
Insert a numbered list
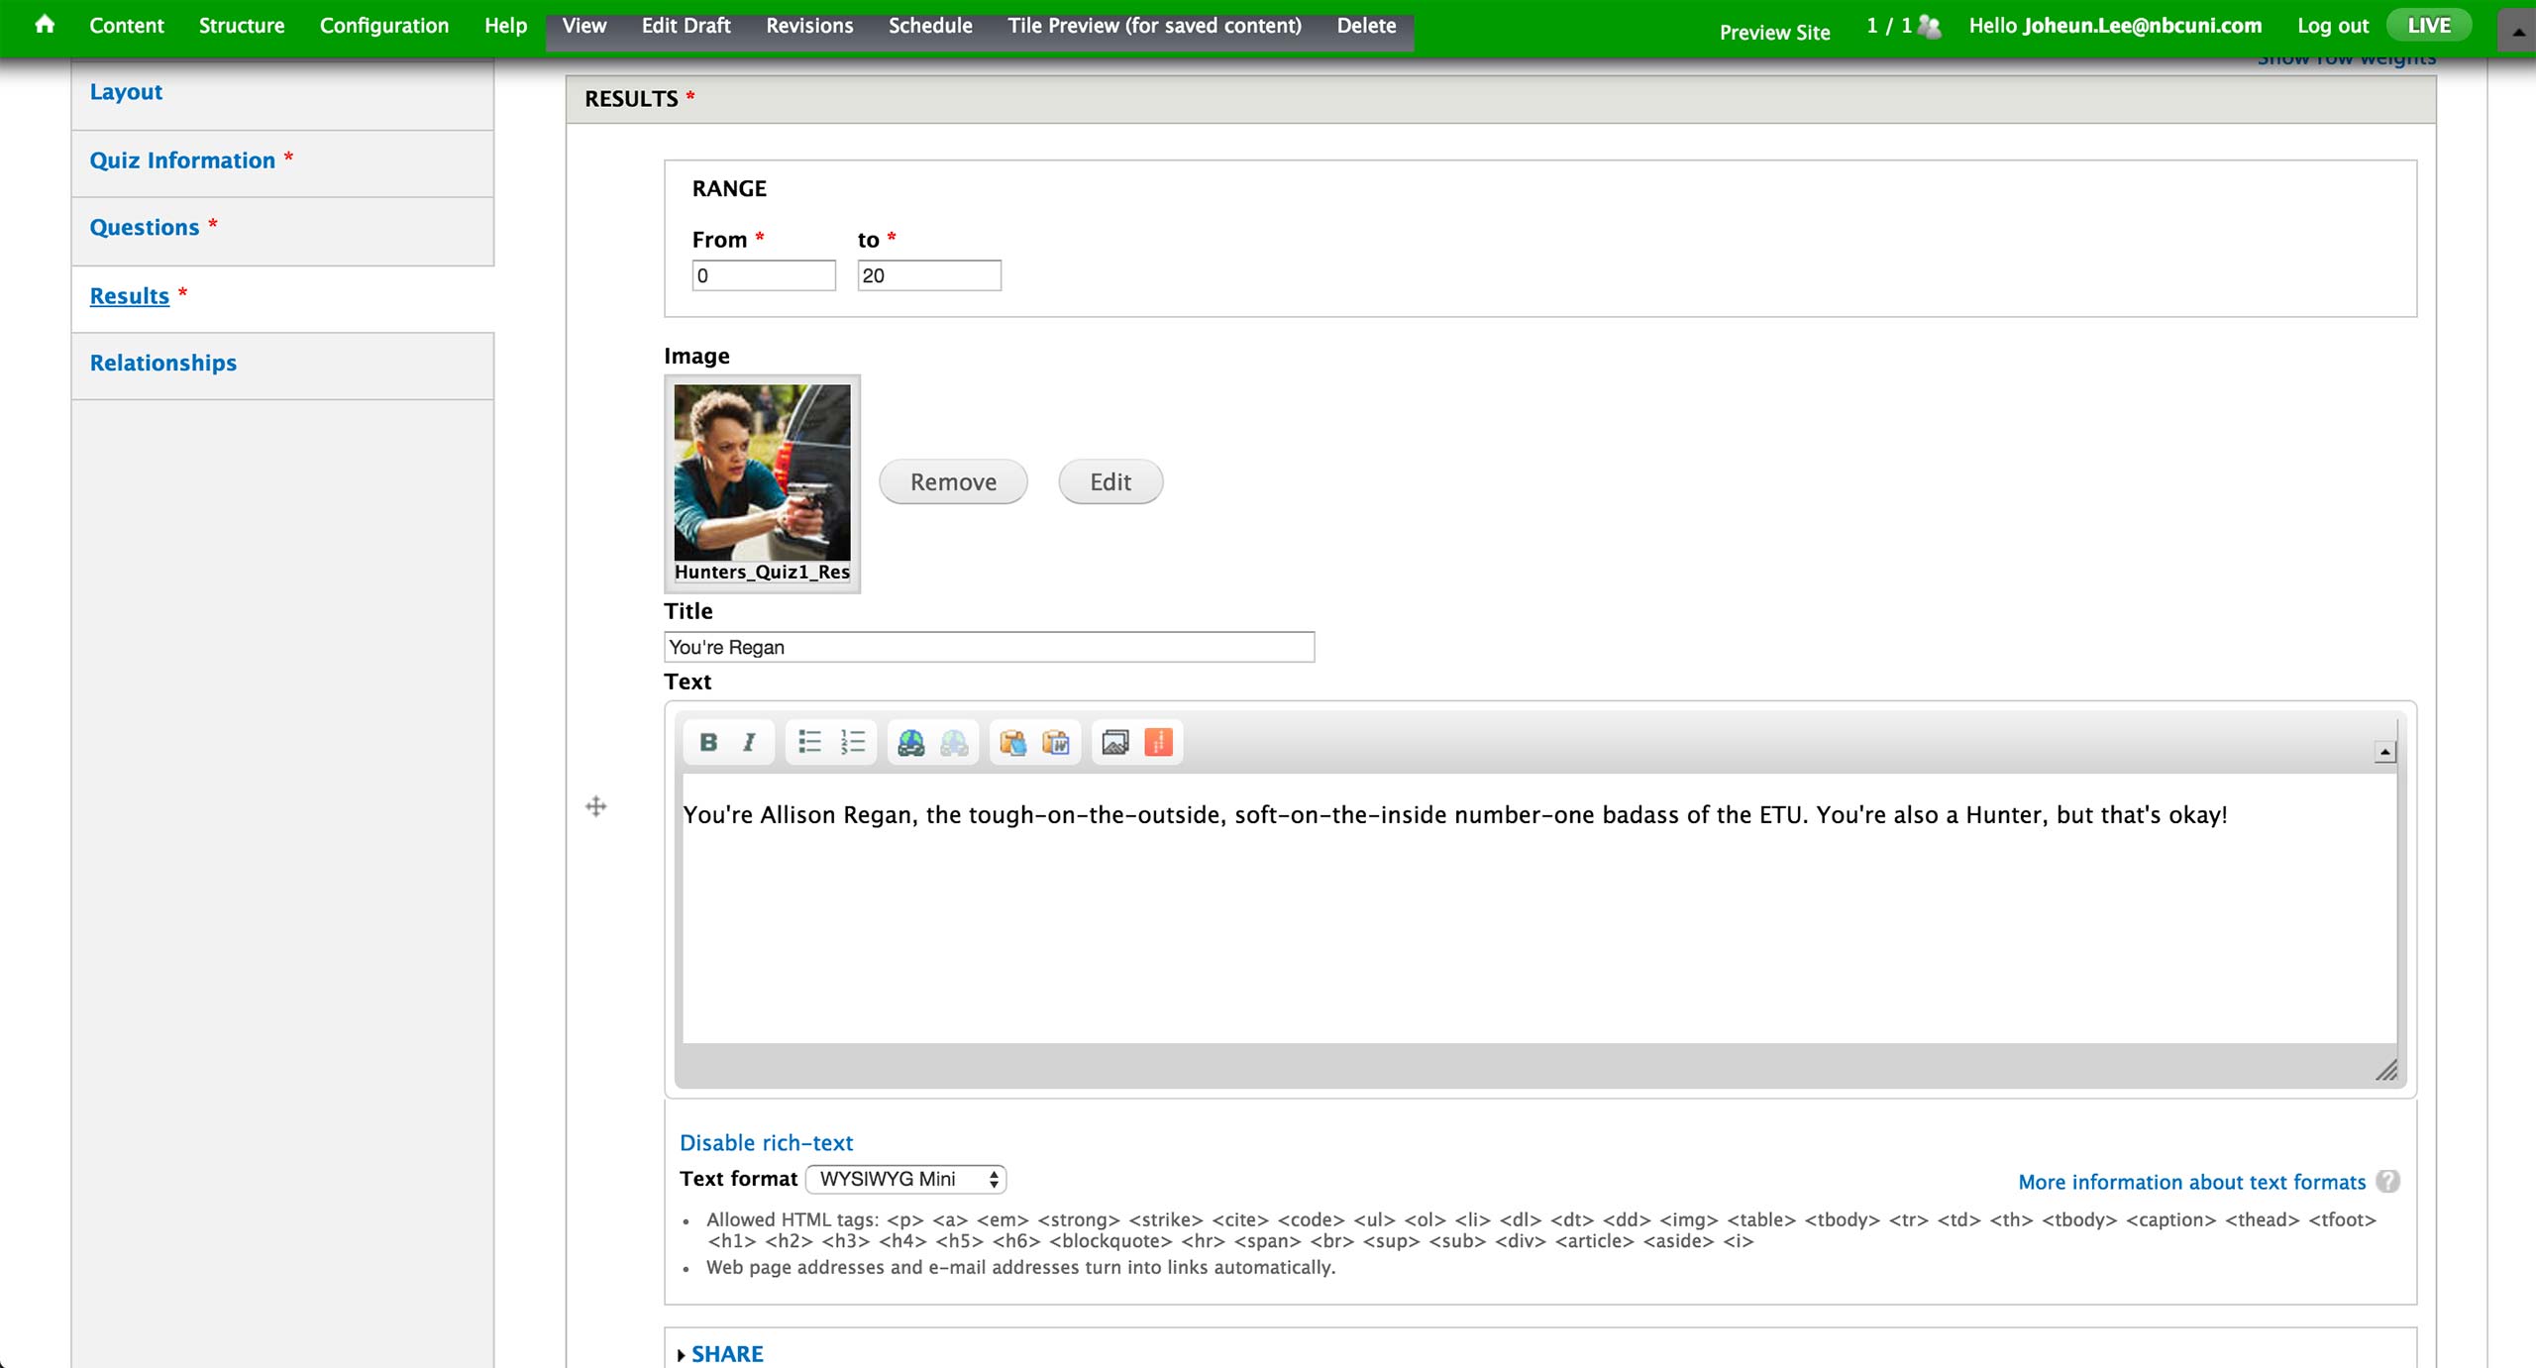pos(852,742)
